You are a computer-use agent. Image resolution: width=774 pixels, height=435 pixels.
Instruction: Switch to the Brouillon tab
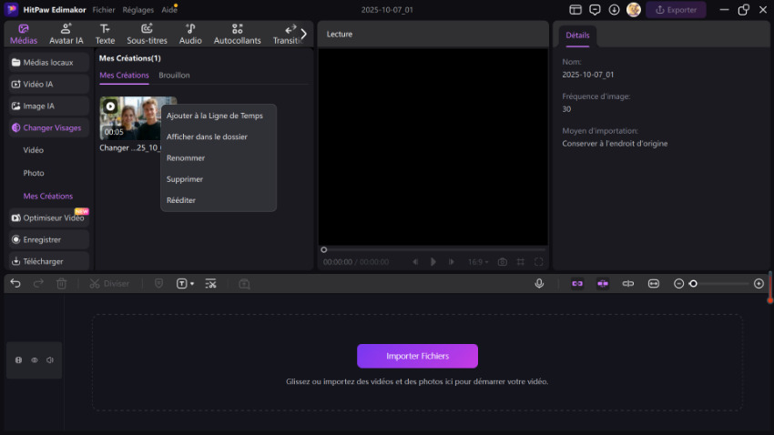pyautogui.click(x=174, y=76)
